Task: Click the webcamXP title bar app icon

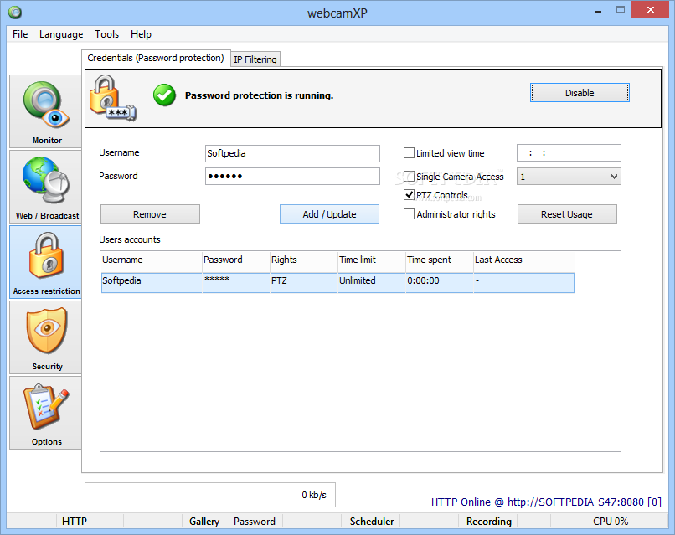Action: point(15,13)
